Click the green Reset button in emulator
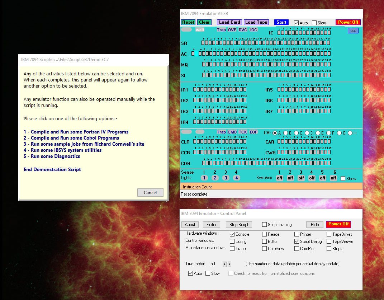Viewport: 384px width, 300px height. click(188, 22)
